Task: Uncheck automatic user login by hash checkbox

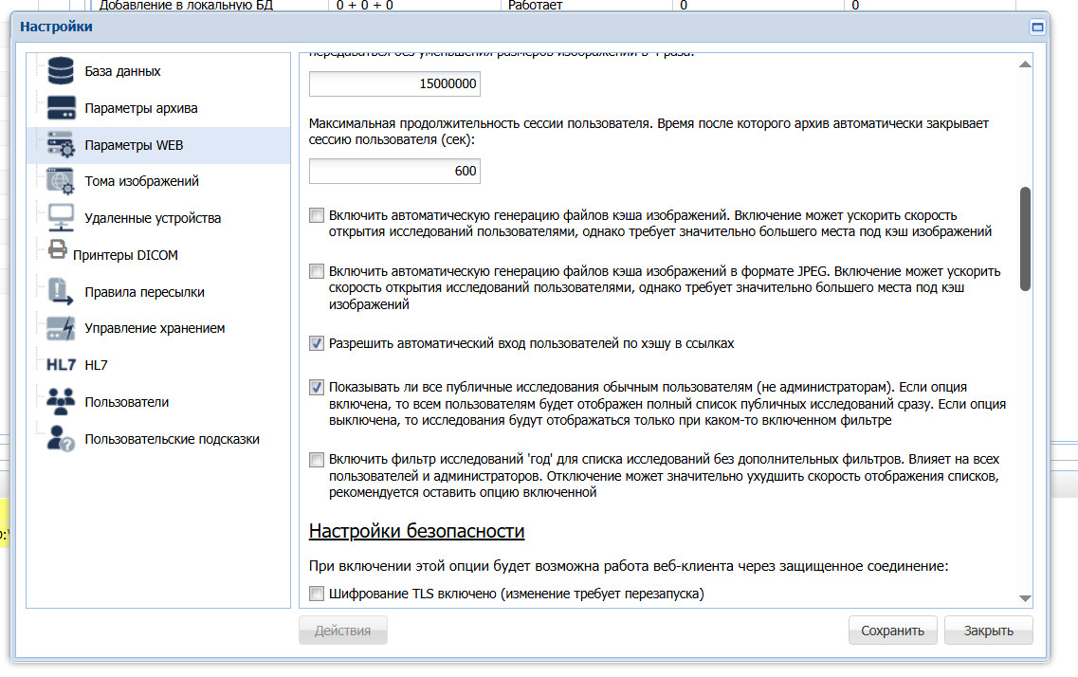Action: pos(317,343)
